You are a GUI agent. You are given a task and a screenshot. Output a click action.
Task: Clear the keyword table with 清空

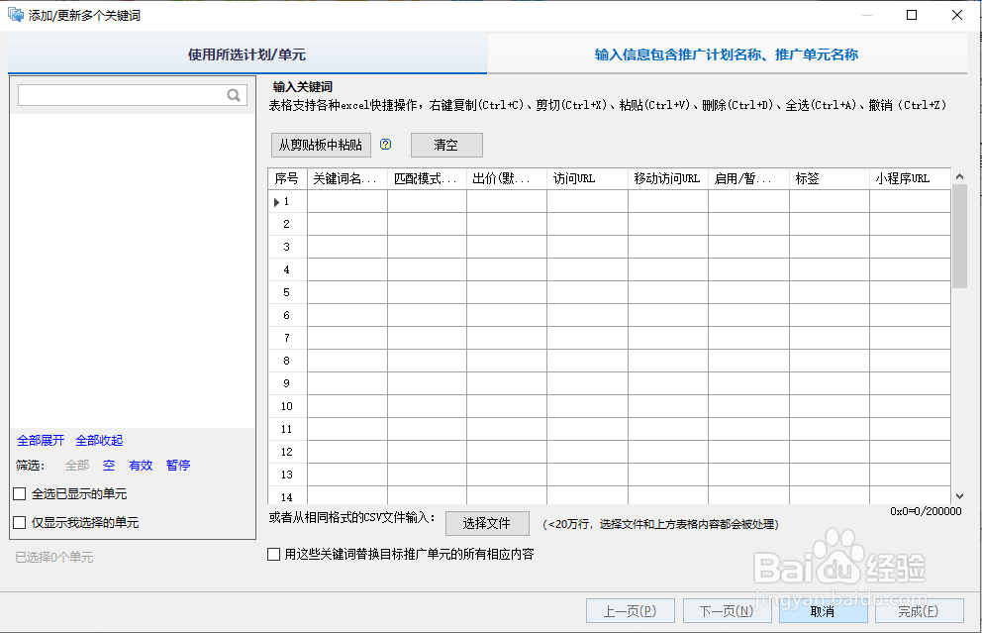(446, 144)
